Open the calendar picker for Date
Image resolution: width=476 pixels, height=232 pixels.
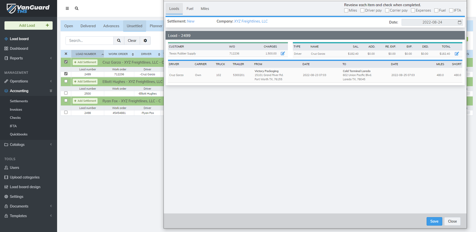[459, 22]
